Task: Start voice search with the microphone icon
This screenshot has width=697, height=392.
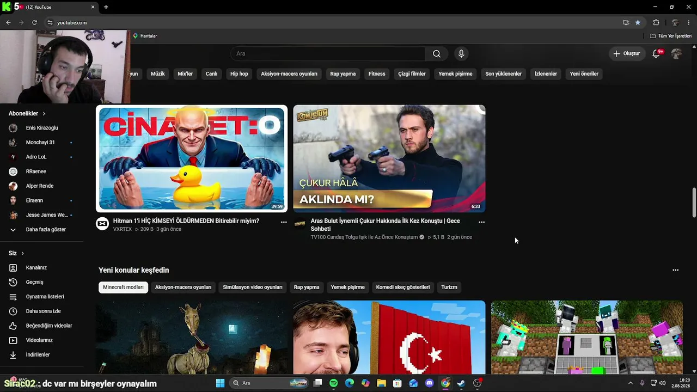Action: (x=461, y=53)
